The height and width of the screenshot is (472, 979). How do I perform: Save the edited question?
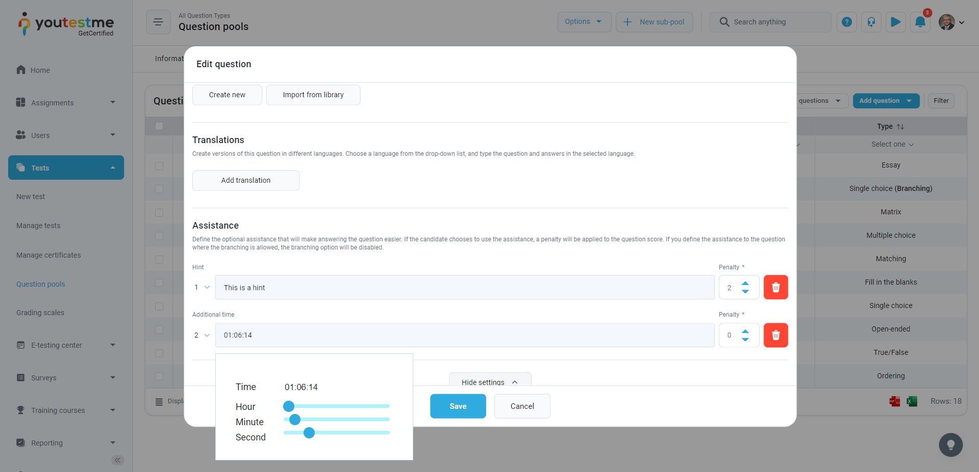pyautogui.click(x=458, y=406)
